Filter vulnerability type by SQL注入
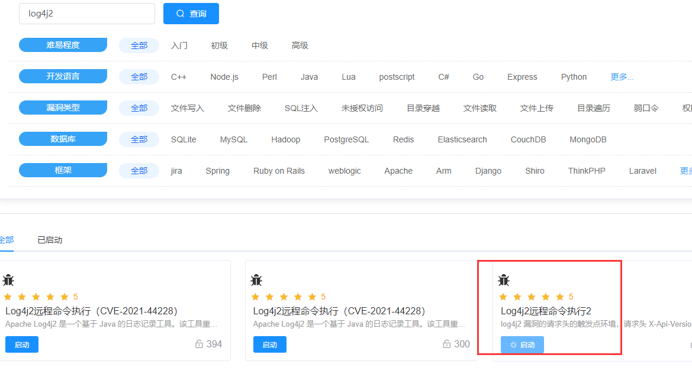 [x=301, y=108]
